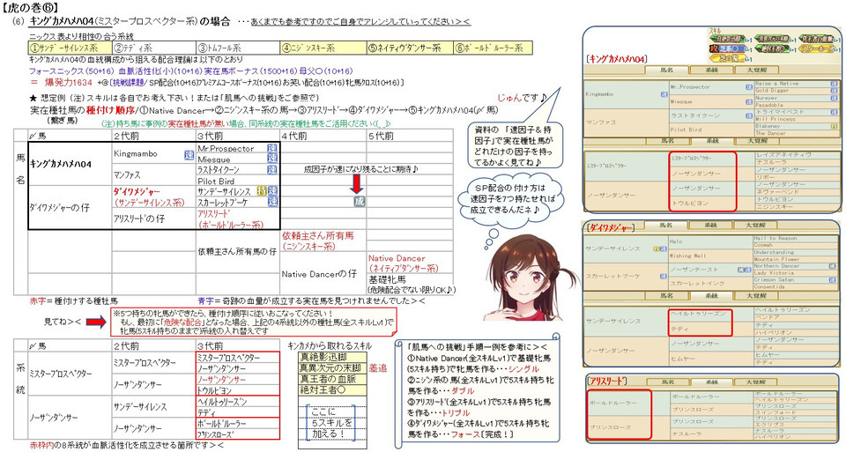846x452 pixels.
Task: Select the red-blue 攻 skill badge
Action: point(727,48)
